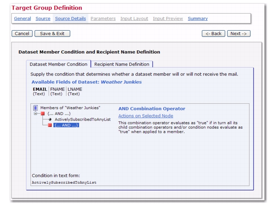Click the Save & Exit button

pyautogui.click(x=52, y=34)
